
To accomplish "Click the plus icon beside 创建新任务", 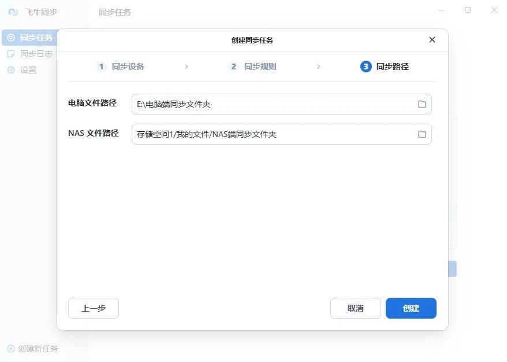I will point(10,349).
